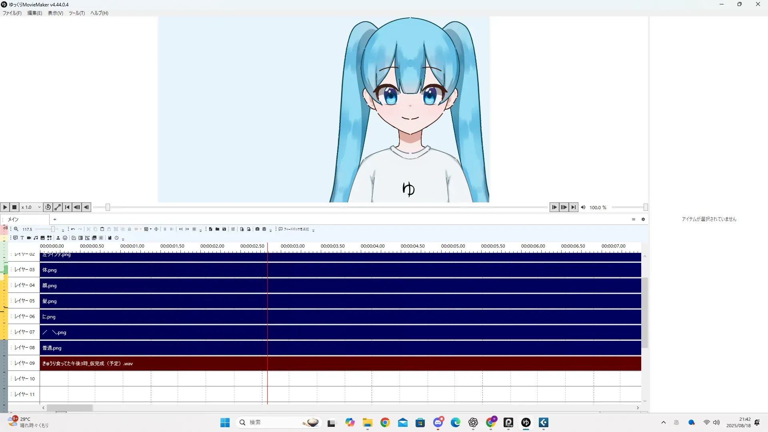Open the ツール(T) menu
The height and width of the screenshot is (432, 768).
point(76,13)
